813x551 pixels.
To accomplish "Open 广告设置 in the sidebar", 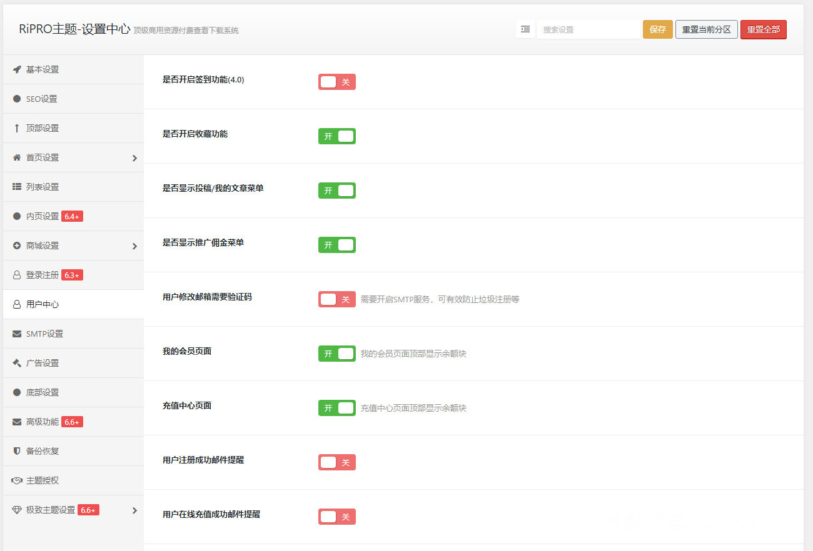I will [73, 363].
